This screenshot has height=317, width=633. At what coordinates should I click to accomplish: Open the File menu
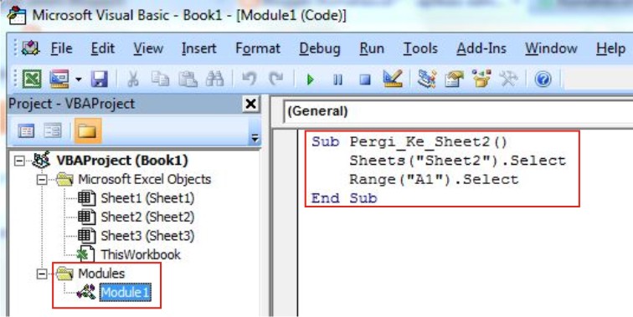click(61, 49)
